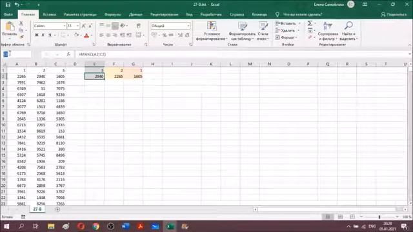Click the AutoSum sigma icon
Screen dimensions: 413x232
click(310, 23)
